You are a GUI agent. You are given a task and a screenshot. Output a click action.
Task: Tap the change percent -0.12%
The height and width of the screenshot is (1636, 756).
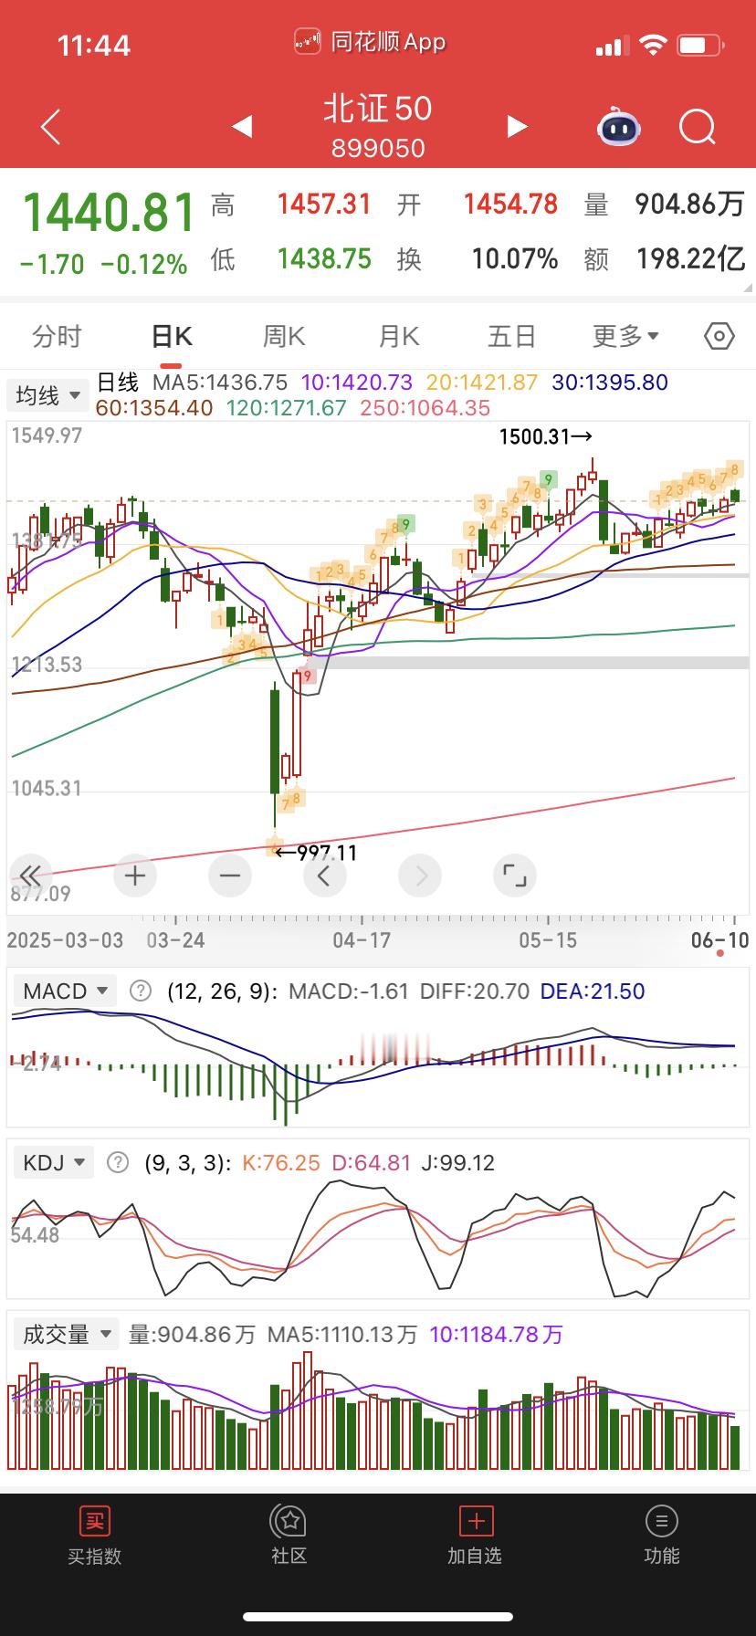click(x=144, y=265)
